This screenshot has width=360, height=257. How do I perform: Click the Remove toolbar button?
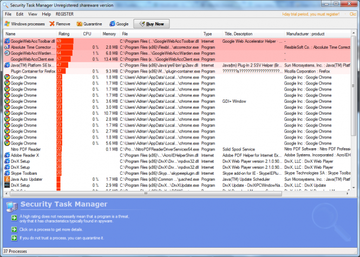coord(60,24)
